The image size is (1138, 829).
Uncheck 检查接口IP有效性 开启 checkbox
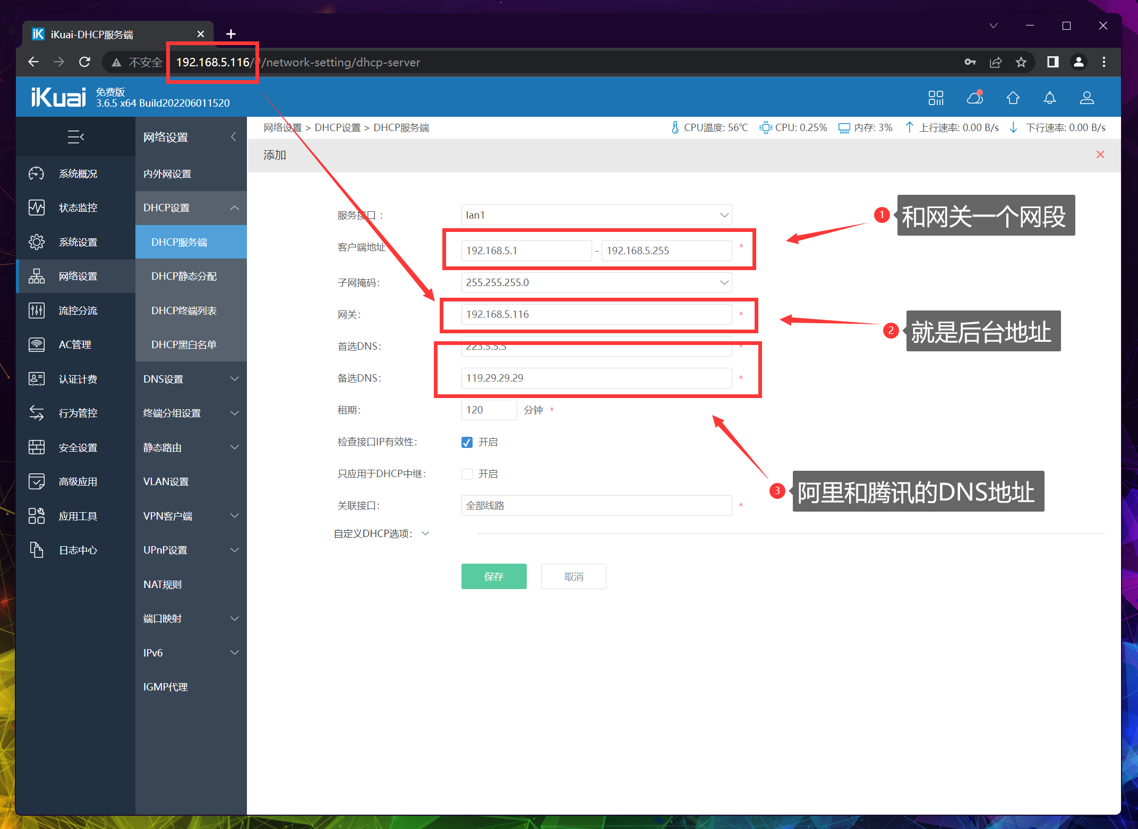(467, 442)
